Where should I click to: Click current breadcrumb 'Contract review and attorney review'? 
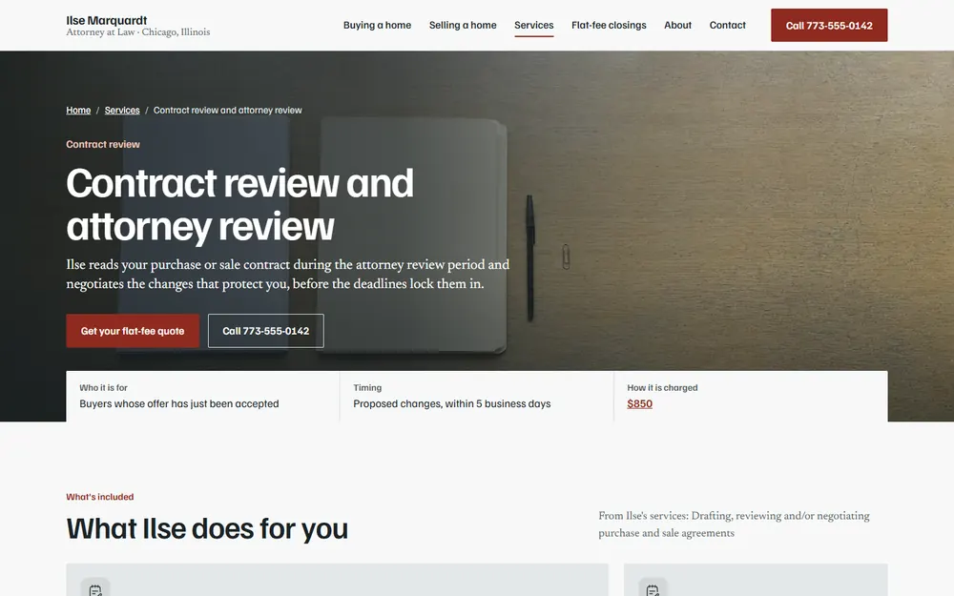click(x=228, y=110)
